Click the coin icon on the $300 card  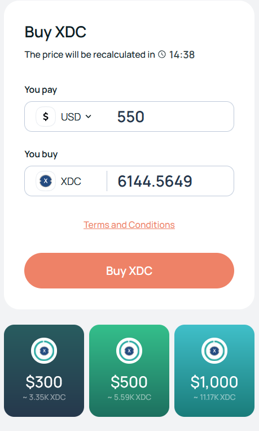click(x=44, y=351)
